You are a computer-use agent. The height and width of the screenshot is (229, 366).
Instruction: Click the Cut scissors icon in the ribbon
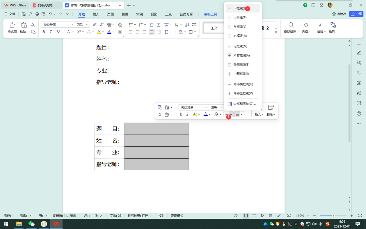click(x=33, y=25)
